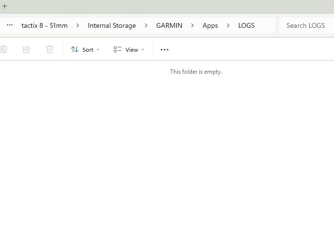This screenshot has height=229, width=334.
Task: Expand chevron after tactix 8 - 51mm
Action: (x=78, y=25)
